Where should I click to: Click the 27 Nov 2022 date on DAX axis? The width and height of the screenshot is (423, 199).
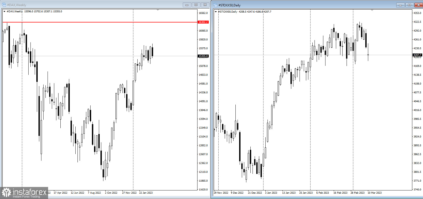(129, 193)
